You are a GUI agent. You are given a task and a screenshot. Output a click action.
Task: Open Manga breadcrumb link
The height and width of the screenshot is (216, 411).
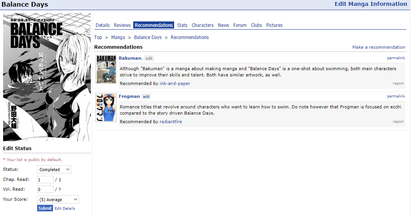click(x=118, y=37)
